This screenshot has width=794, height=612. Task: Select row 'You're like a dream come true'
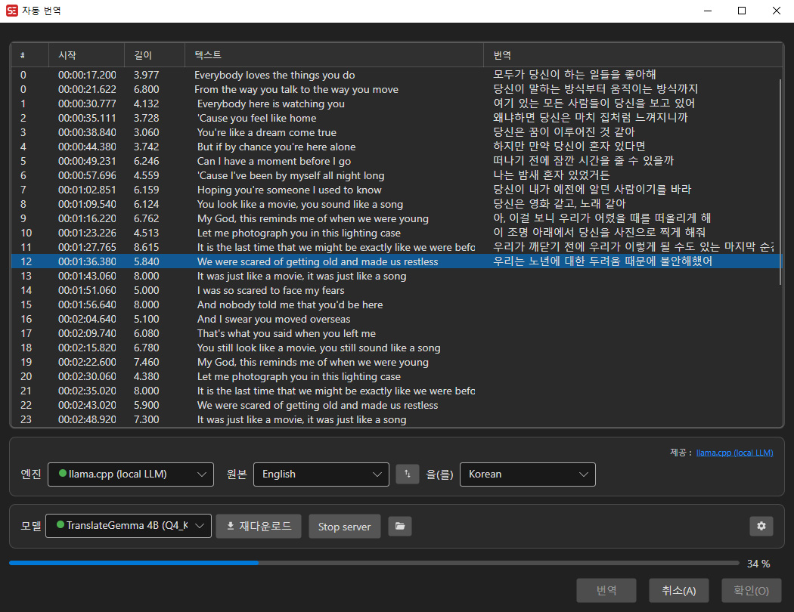(x=395, y=132)
